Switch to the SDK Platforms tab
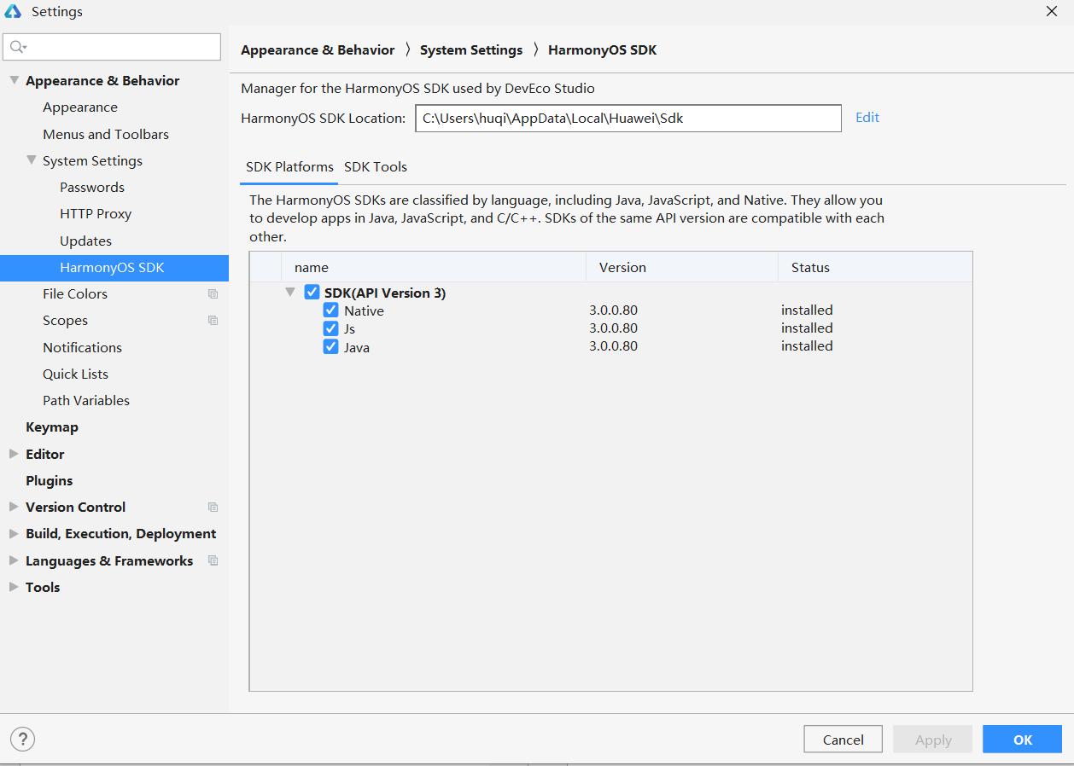 (289, 167)
